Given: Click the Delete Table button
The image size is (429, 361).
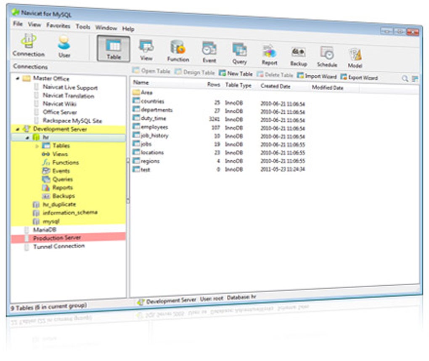Looking at the screenshot, I should tap(275, 75).
